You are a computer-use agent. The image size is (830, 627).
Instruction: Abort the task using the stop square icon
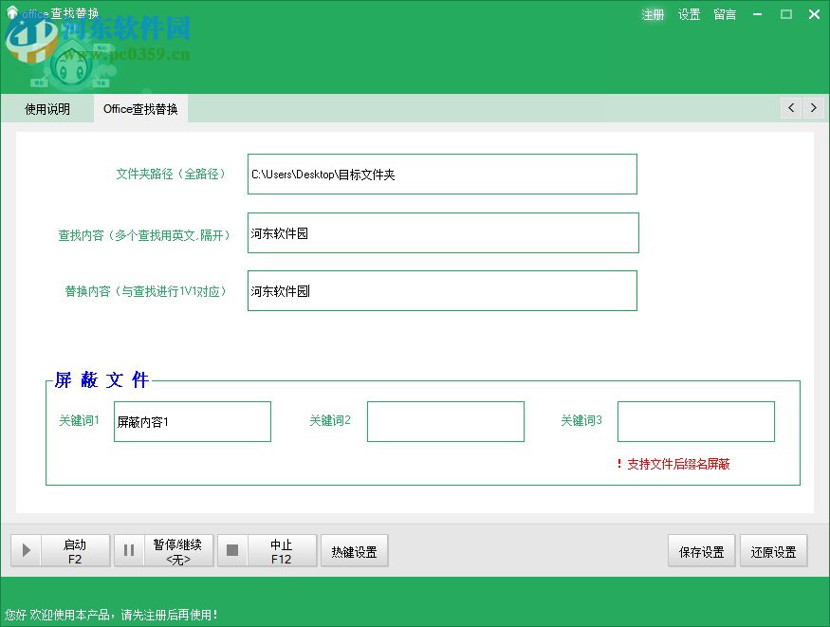coord(231,550)
